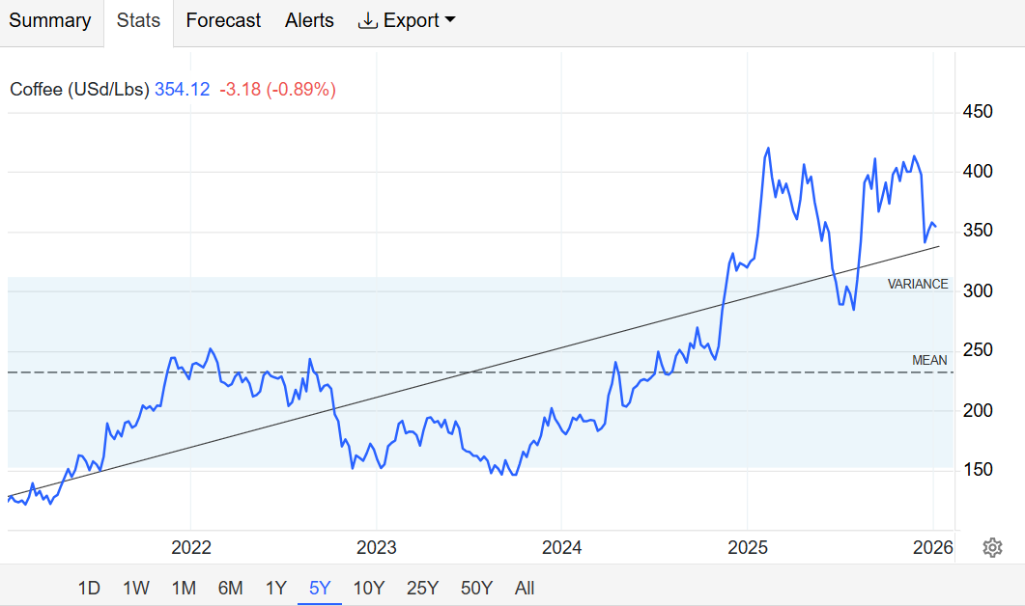The height and width of the screenshot is (606, 1025).
Task: Select the active 5Y range
Action: (x=320, y=588)
